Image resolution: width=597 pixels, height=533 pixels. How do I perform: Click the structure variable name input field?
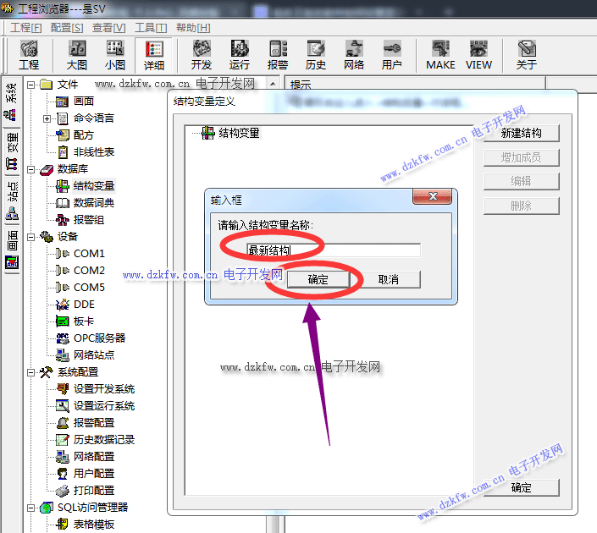click(x=332, y=250)
